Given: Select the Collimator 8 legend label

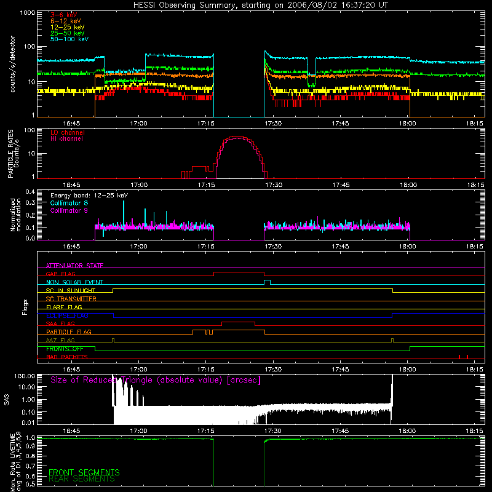Looking at the screenshot, I should [69, 203].
